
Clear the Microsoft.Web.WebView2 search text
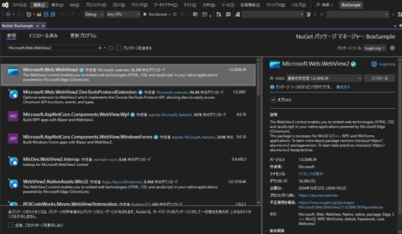100,48
